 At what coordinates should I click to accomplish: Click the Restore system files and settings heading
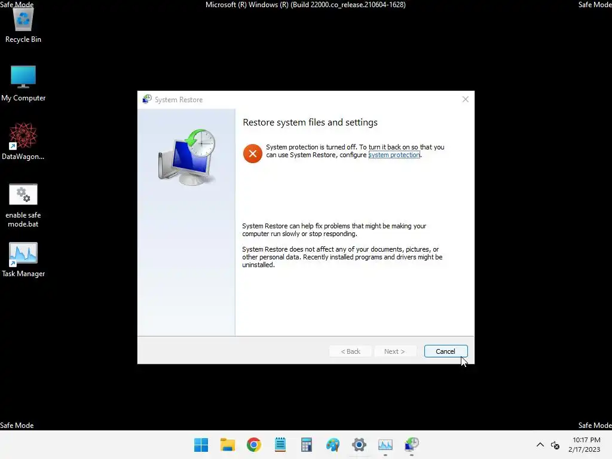pos(310,122)
